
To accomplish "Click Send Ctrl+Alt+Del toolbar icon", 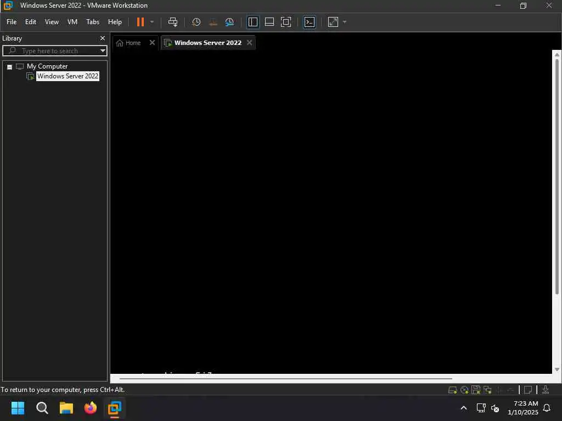I will point(173,22).
